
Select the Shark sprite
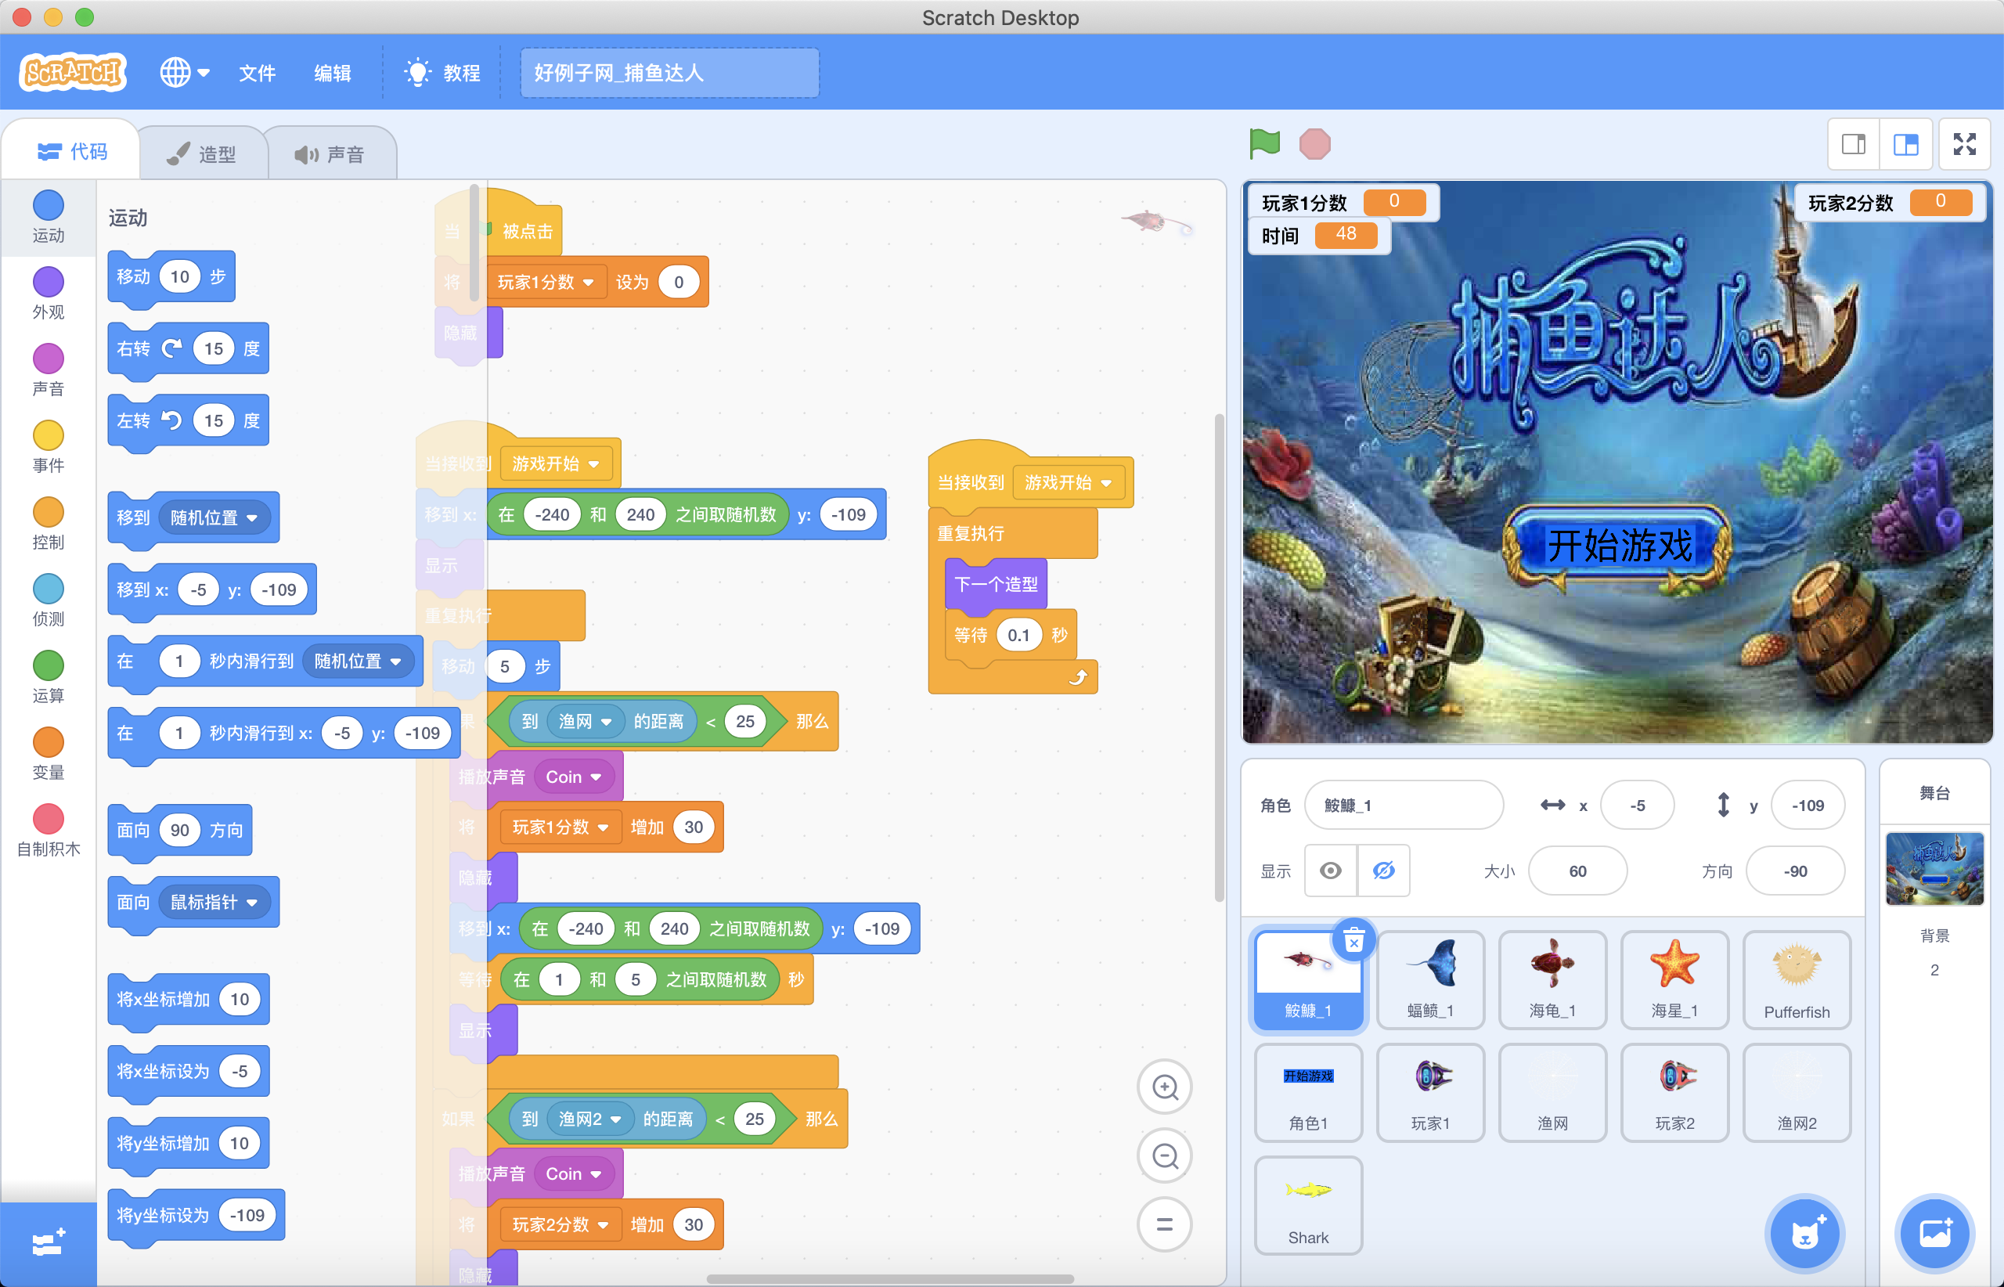[x=1309, y=1205]
